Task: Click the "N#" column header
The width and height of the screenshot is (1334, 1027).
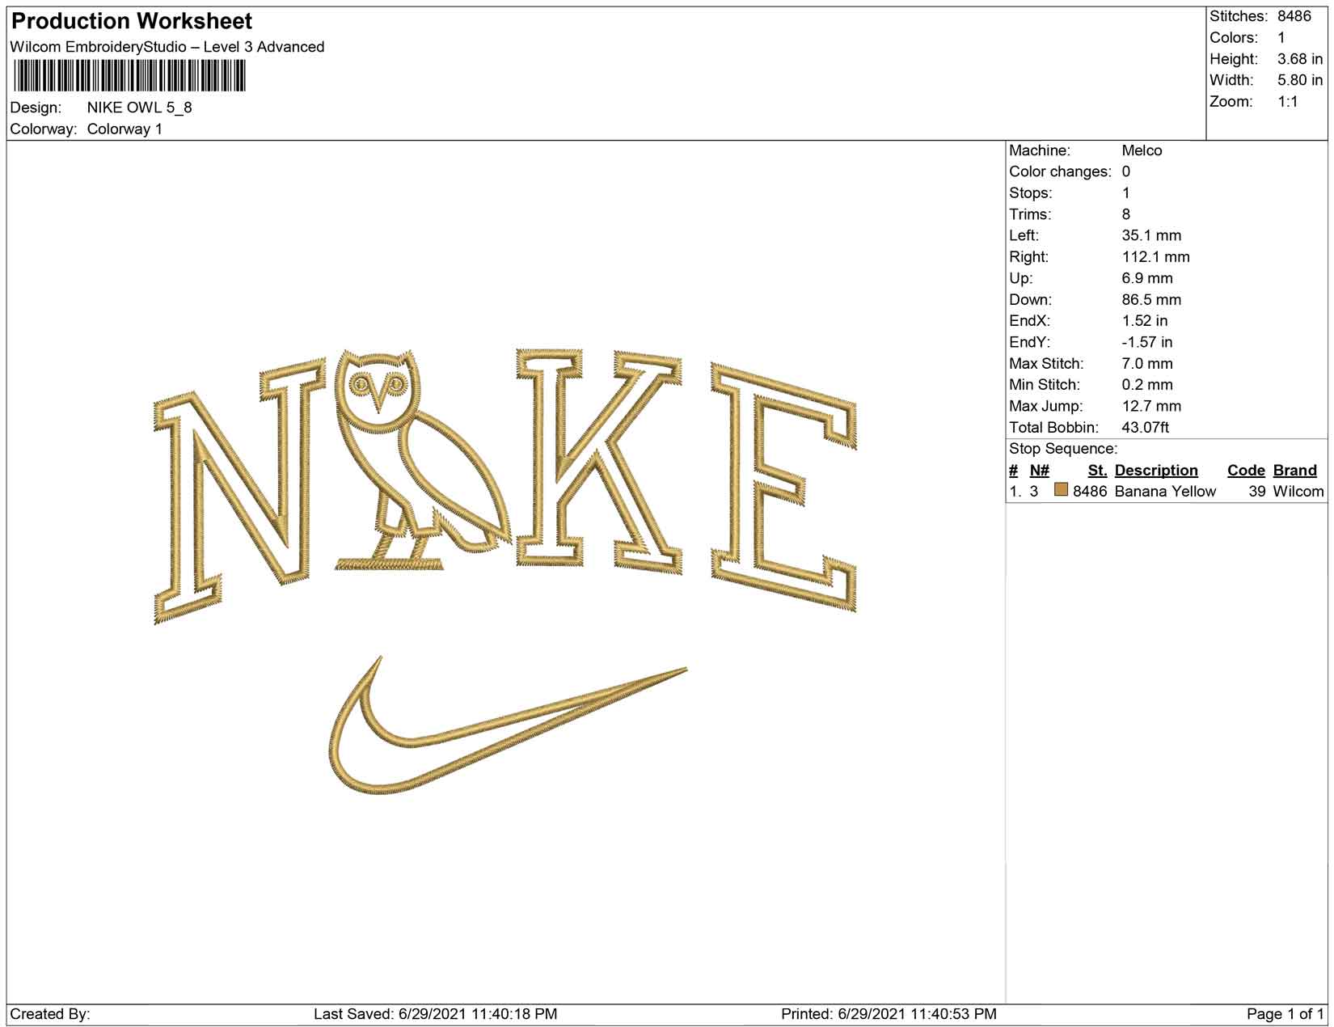Action: [x=1039, y=471]
